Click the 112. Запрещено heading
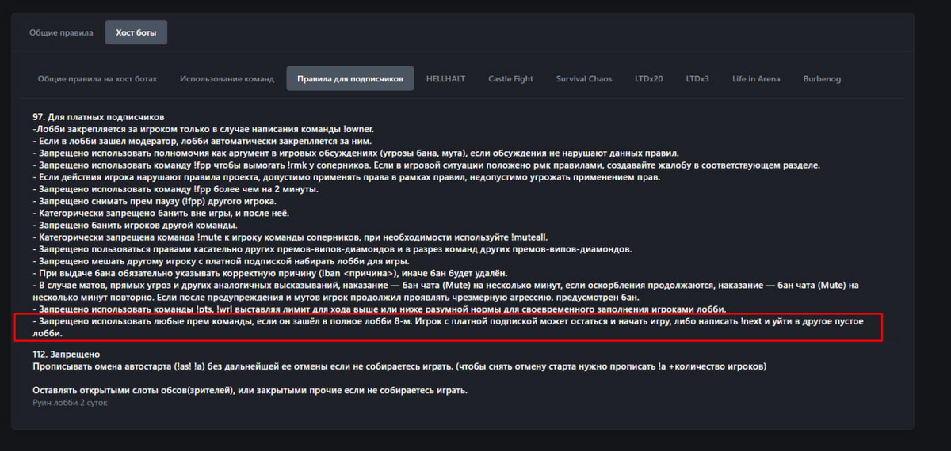This screenshot has width=951, height=451. (x=67, y=354)
